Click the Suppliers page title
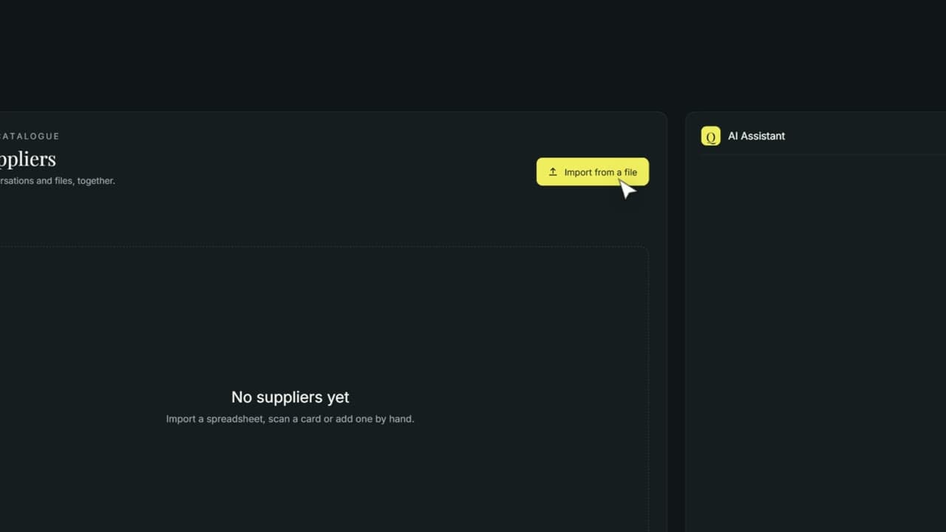Viewport: 946px width, 532px height. (27, 159)
